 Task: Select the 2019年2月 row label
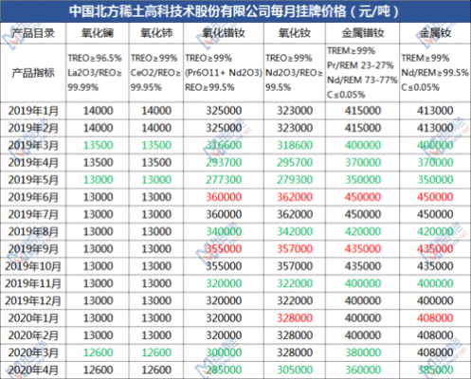pos(33,128)
